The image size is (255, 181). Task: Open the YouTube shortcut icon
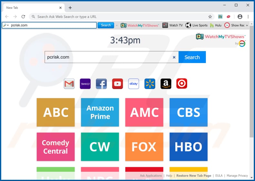tap(117, 84)
